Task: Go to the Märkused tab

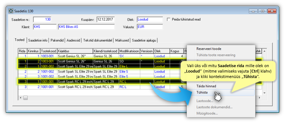Action: click(122, 40)
